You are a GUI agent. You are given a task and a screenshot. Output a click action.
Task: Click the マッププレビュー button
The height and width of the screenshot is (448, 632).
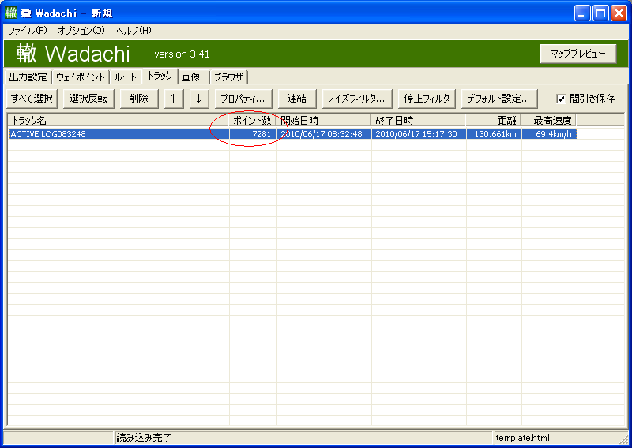[578, 54]
